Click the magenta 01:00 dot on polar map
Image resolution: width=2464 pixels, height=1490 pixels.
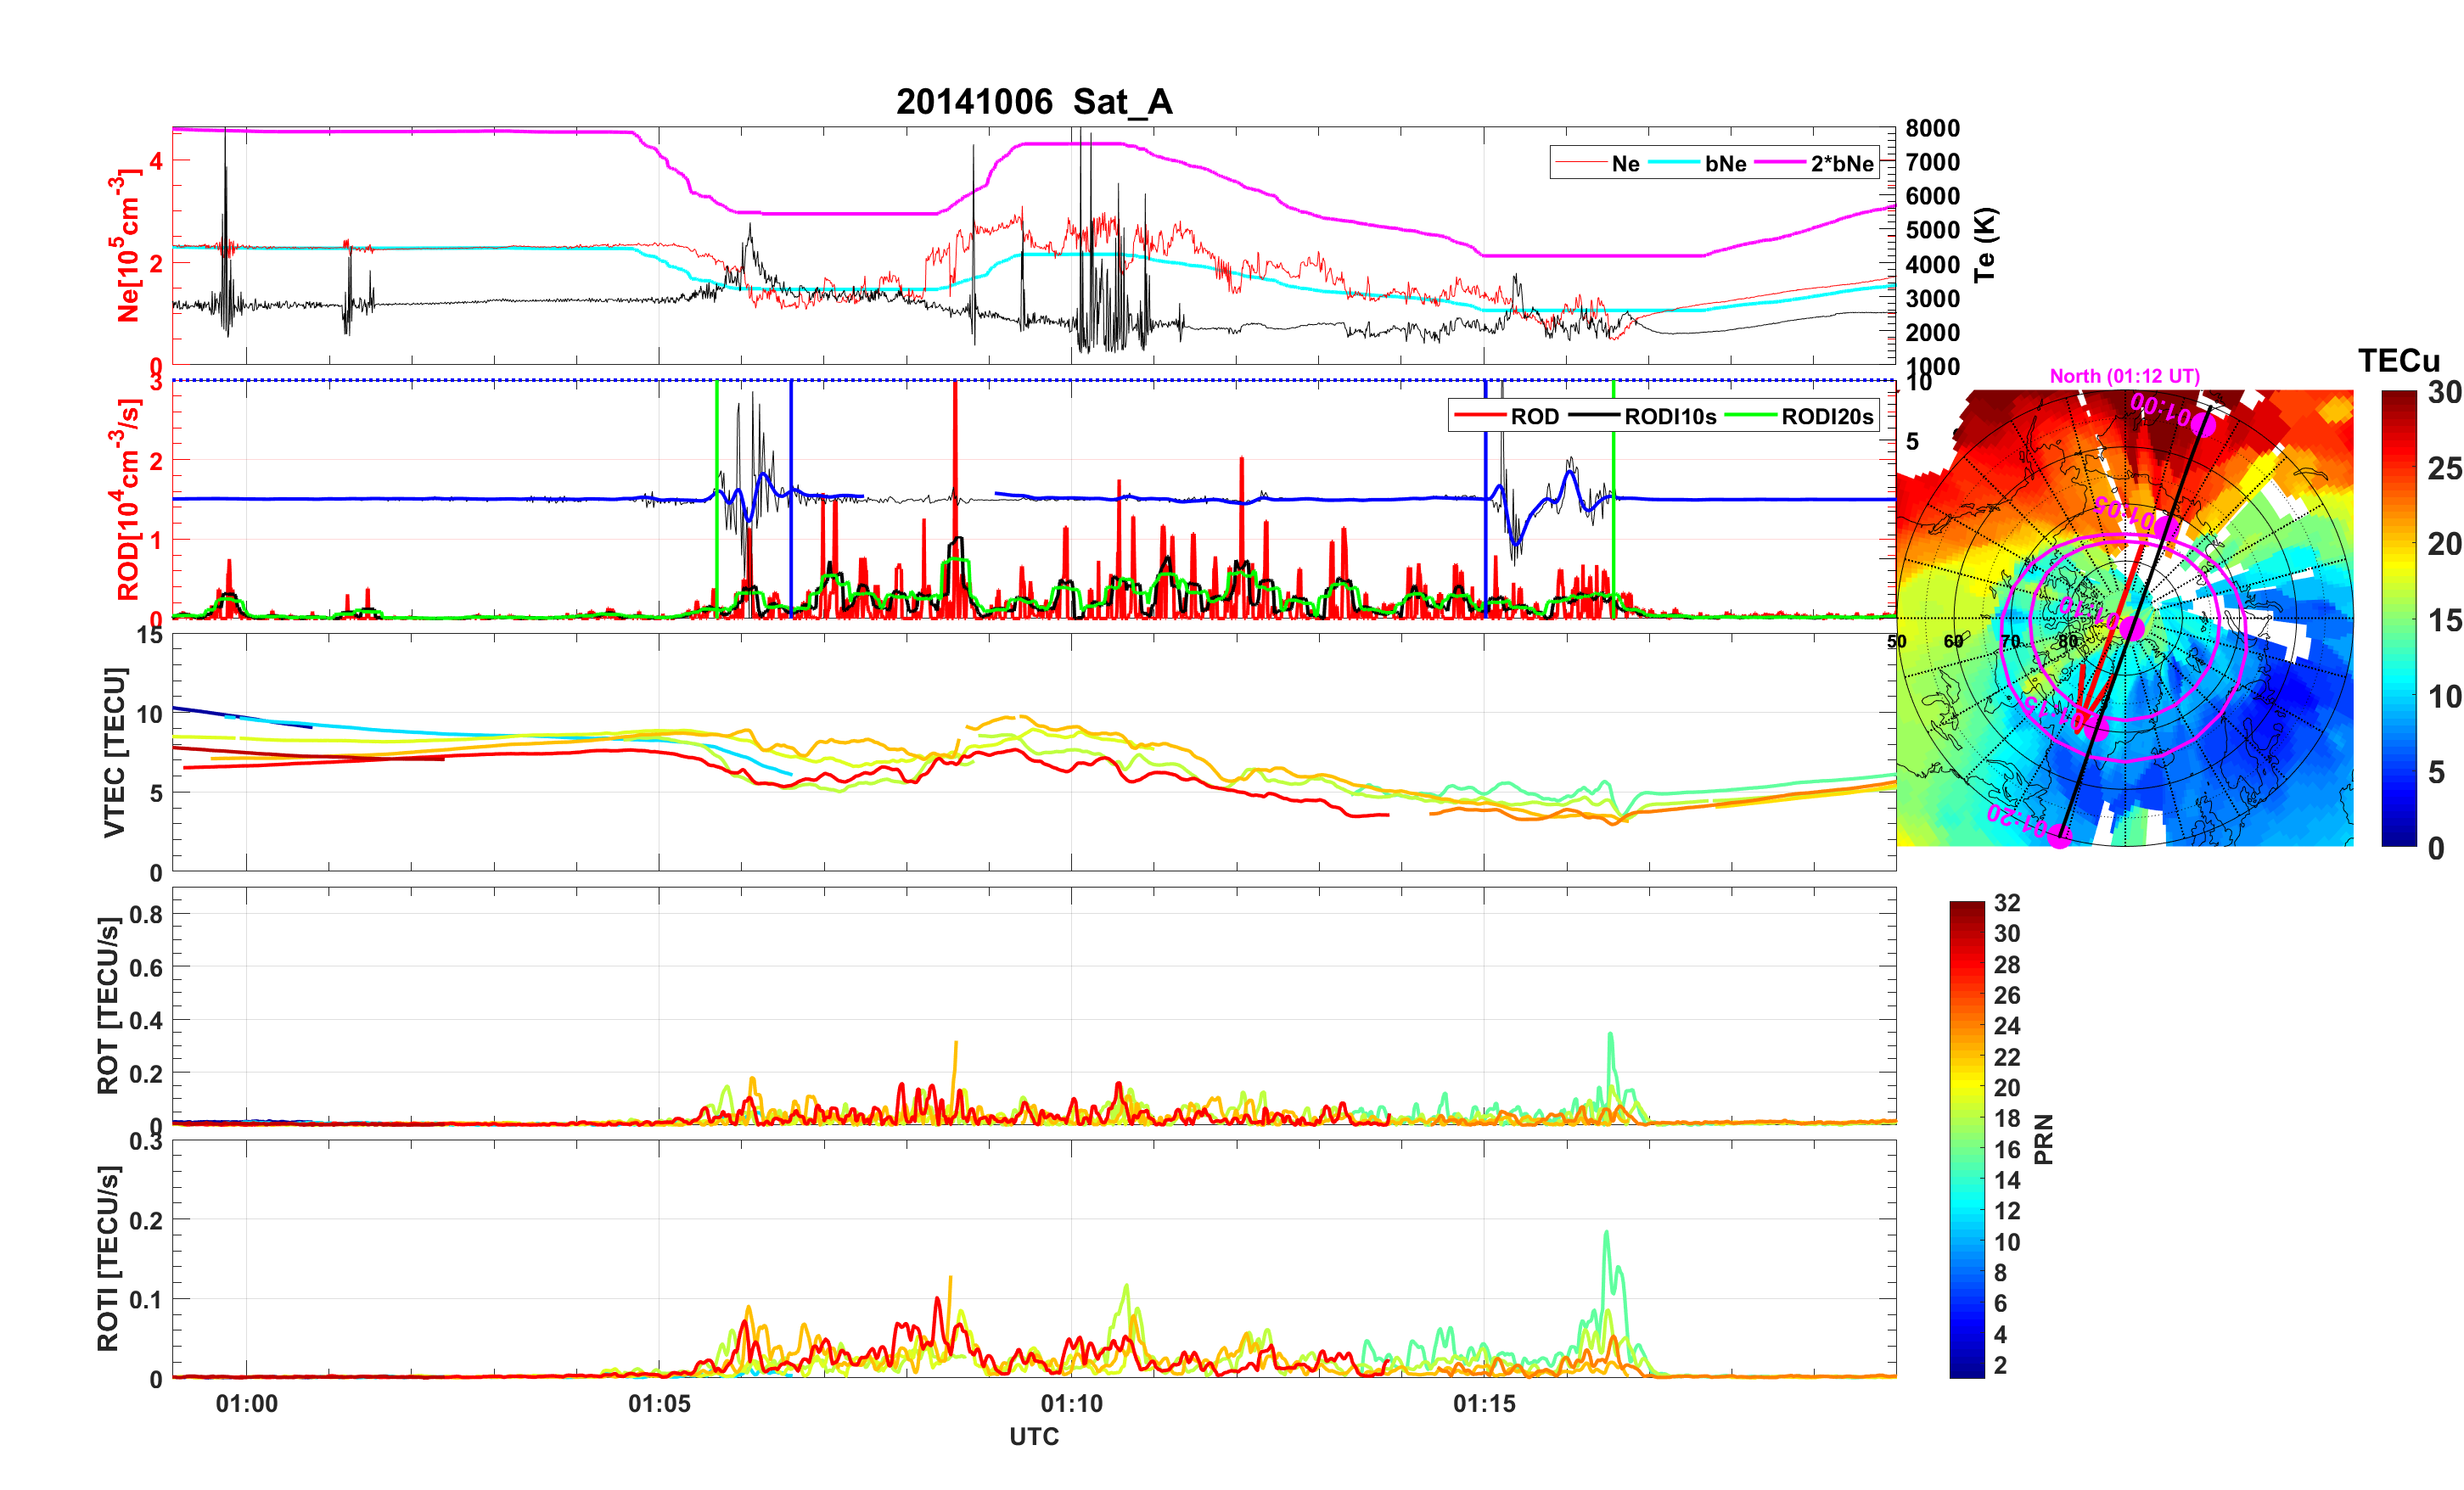point(2203,426)
